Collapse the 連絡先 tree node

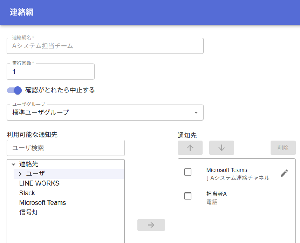pyautogui.click(x=13, y=164)
